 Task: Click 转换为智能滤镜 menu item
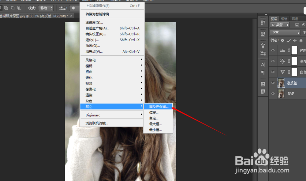[112, 14]
